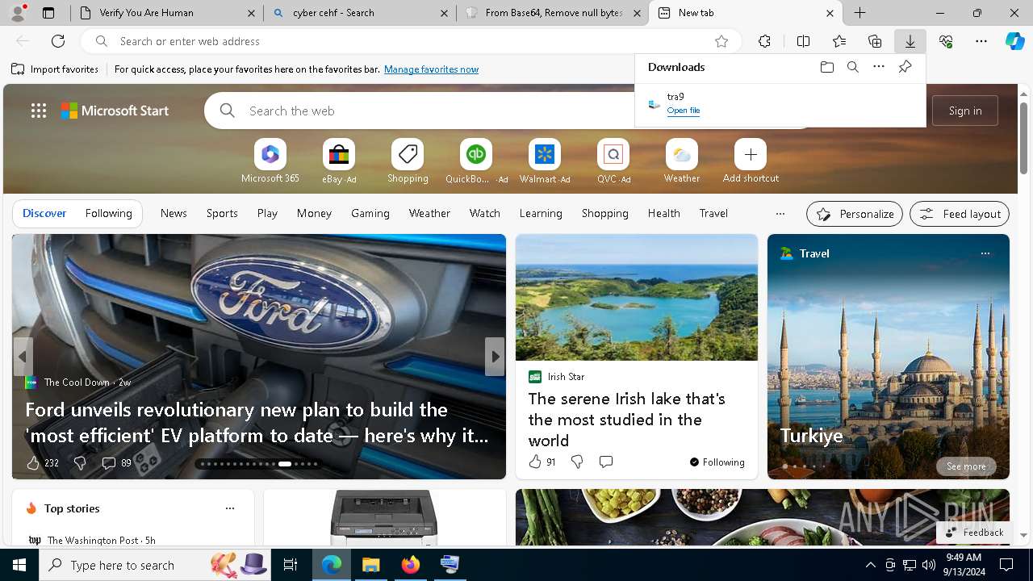This screenshot has width=1033, height=581.
Task: Toggle the Downloads toolbar icon
Action: pos(910,41)
